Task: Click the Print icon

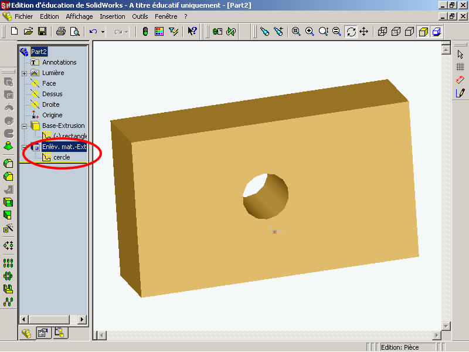Action: coord(61,31)
